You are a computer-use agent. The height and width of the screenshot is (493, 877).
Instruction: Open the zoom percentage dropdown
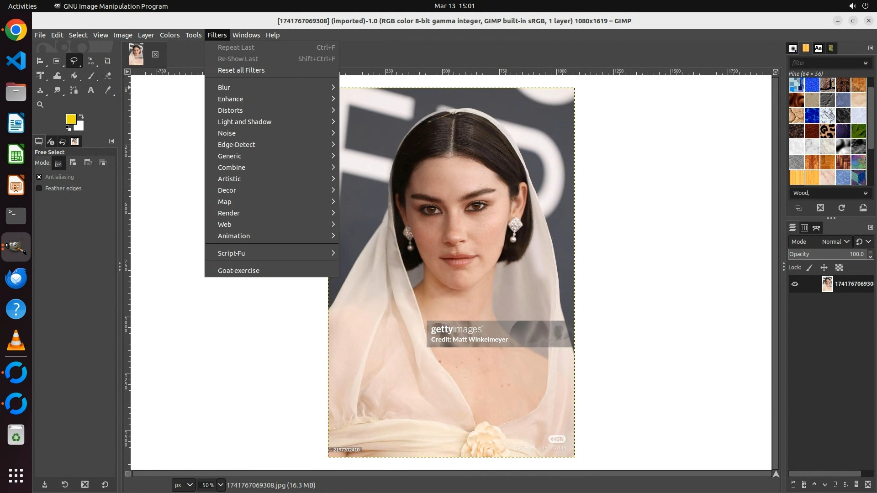221,485
